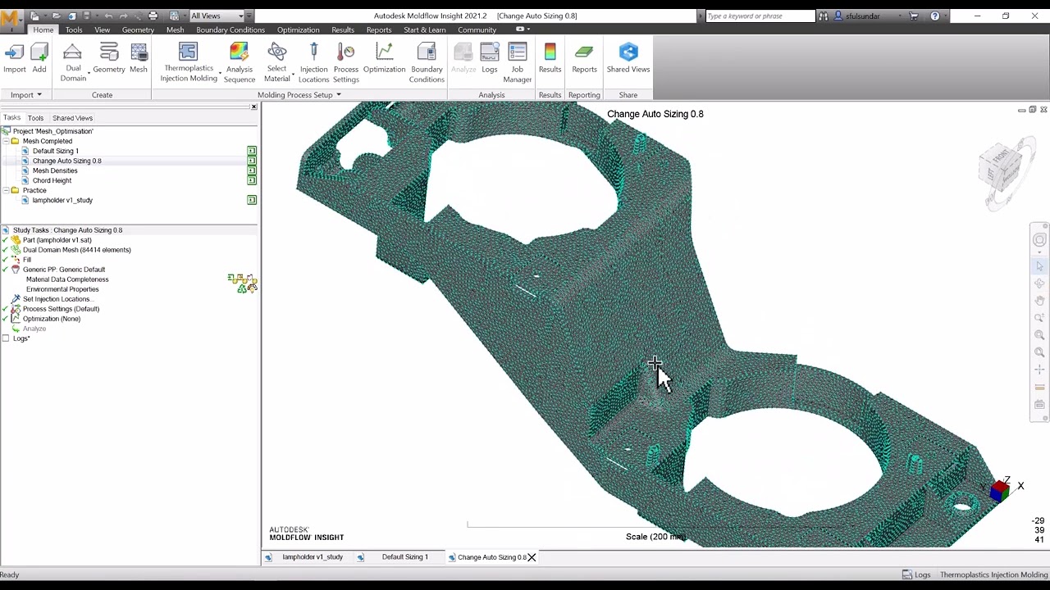Image resolution: width=1050 pixels, height=590 pixels.
Task: Click in the keyword search field
Action: coord(760,16)
